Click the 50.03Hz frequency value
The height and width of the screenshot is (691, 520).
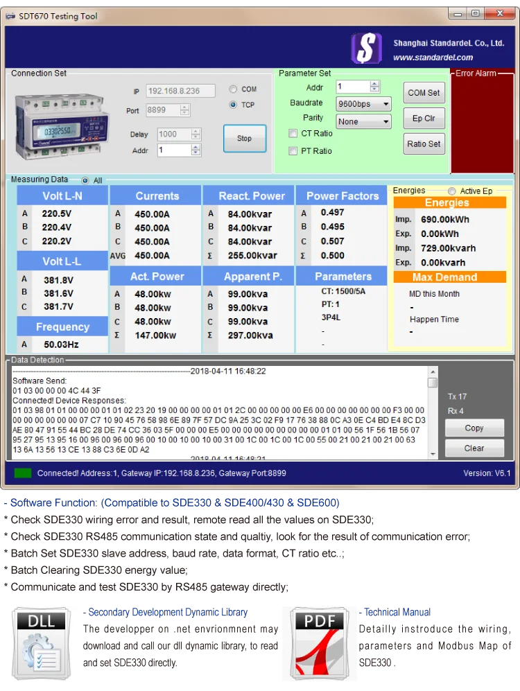tap(61, 344)
